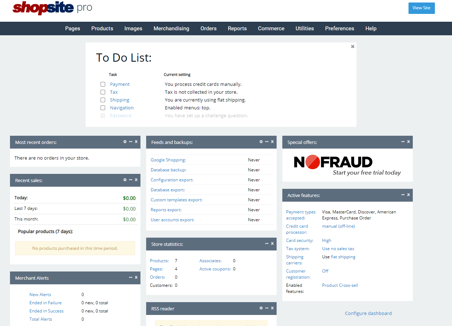
Task: Click gear icon in Feeds and backups header
Action: (x=261, y=142)
